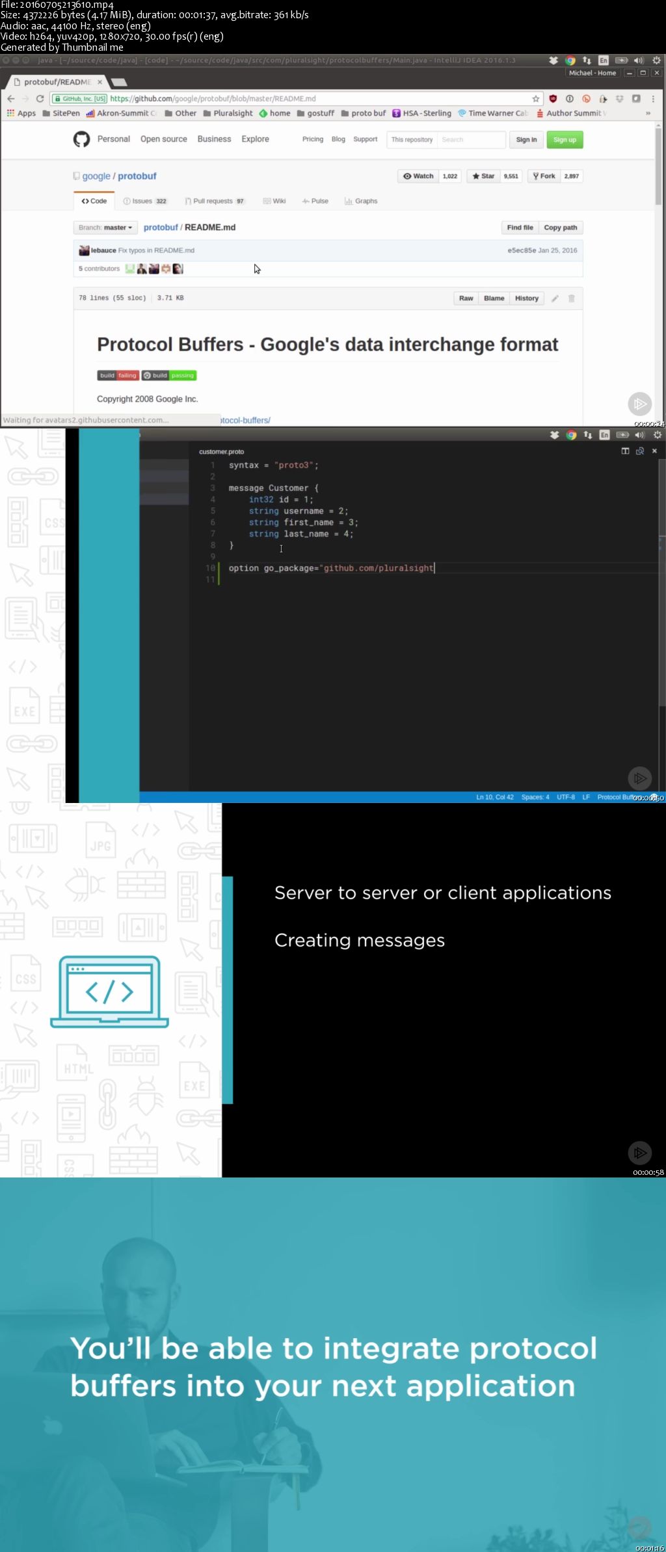Close the customer.proto editor with the X

coord(654,451)
